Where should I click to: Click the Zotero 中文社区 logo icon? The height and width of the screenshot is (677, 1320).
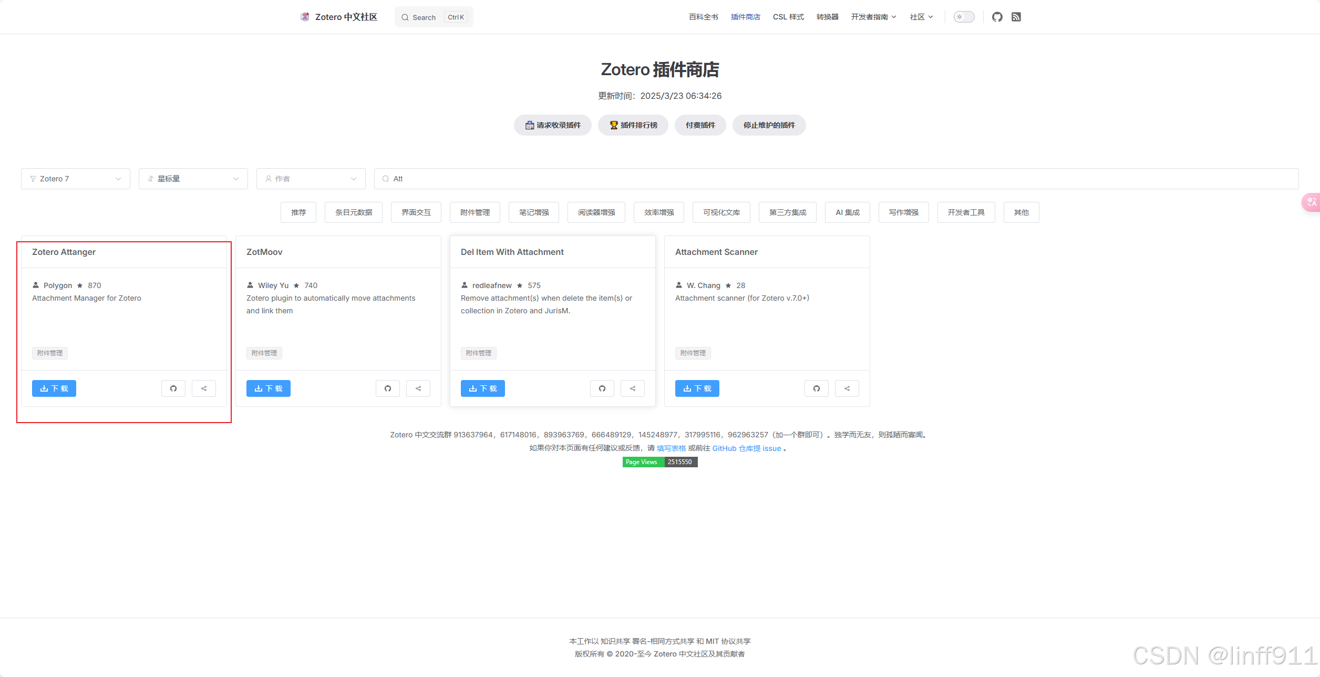click(305, 17)
